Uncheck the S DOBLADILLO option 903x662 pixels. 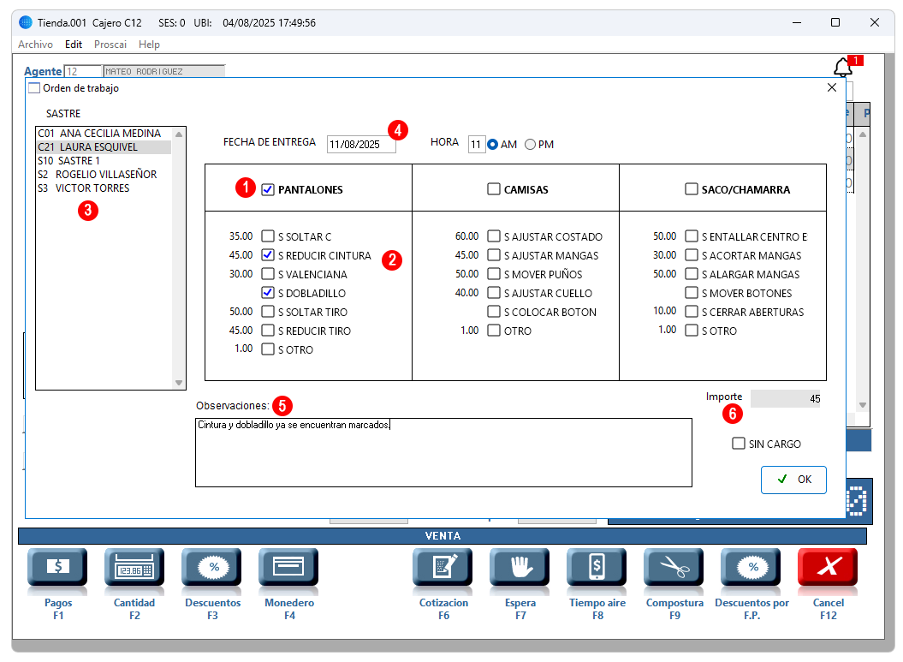point(268,293)
